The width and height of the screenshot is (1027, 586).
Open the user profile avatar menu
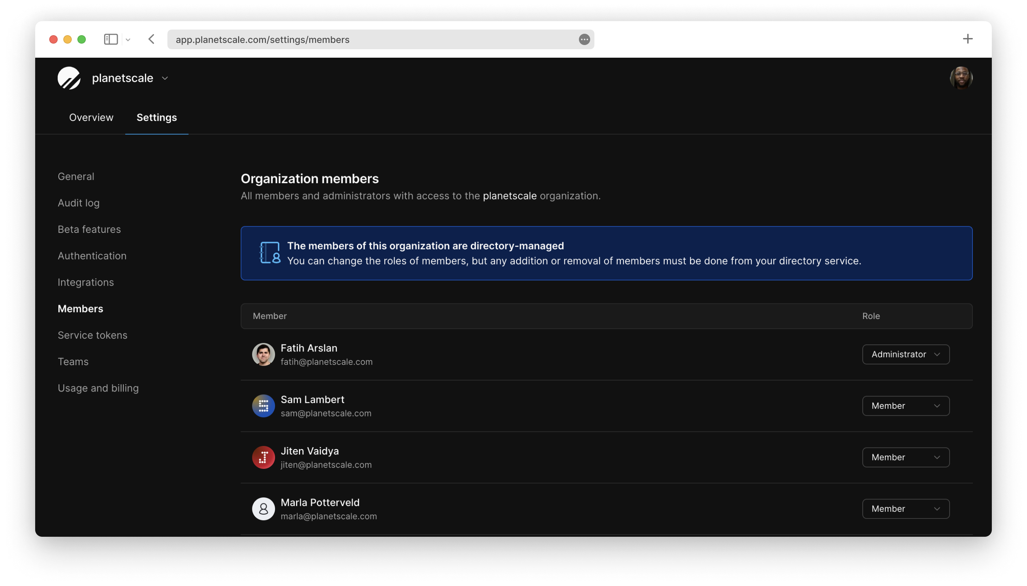pos(961,78)
